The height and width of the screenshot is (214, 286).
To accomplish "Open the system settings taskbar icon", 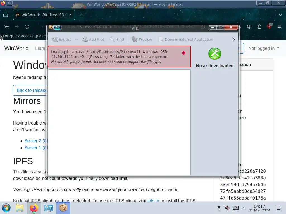I will (49, 208).
